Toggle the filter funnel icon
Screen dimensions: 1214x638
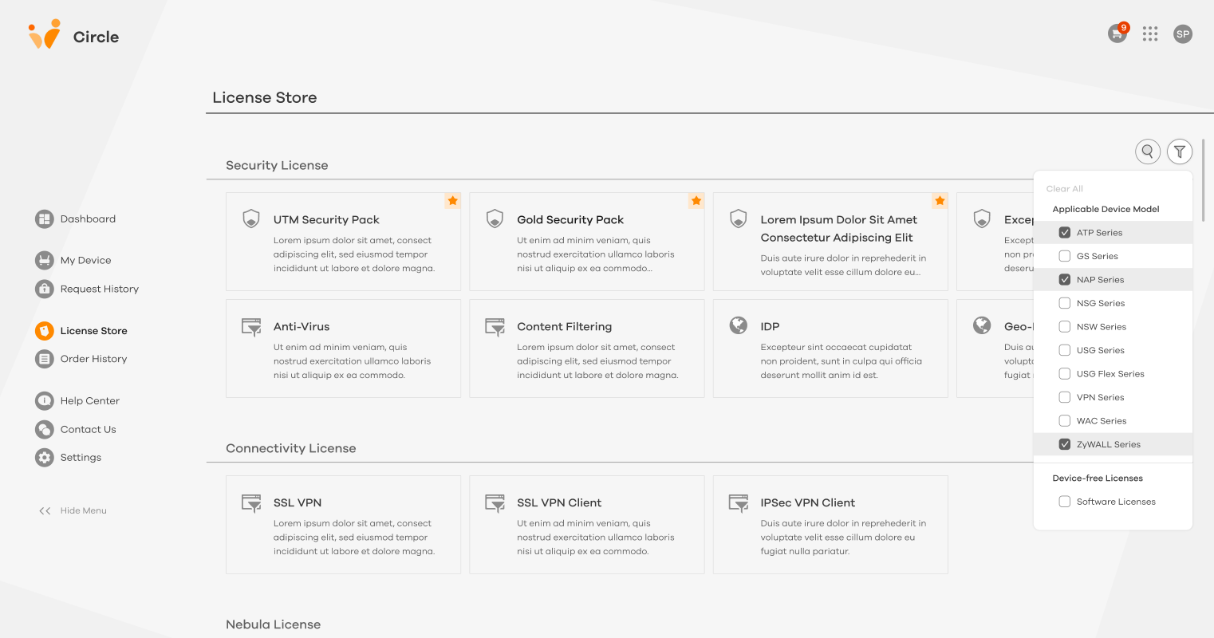pos(1179,151)
